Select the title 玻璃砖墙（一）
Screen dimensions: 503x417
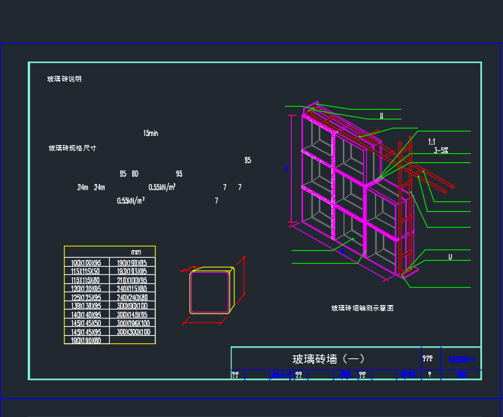click(x=328, y=359)
